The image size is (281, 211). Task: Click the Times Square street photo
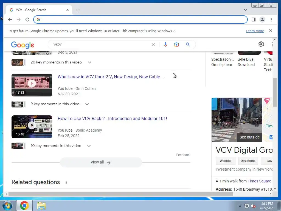point(237,120)
